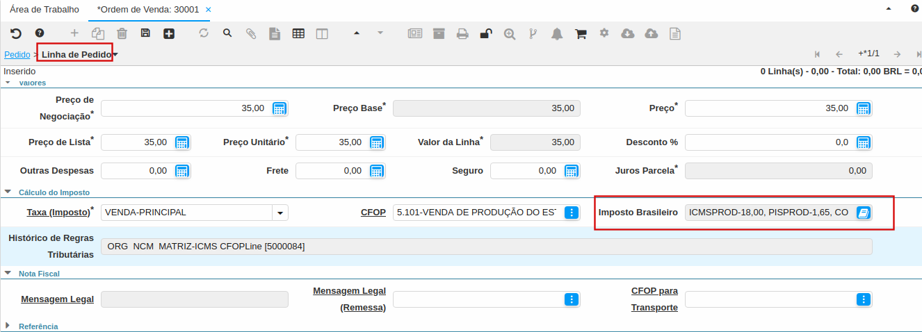
Task: Click the Mensagem Legal (Remessa) lookup button
Action: click(572, 299)
